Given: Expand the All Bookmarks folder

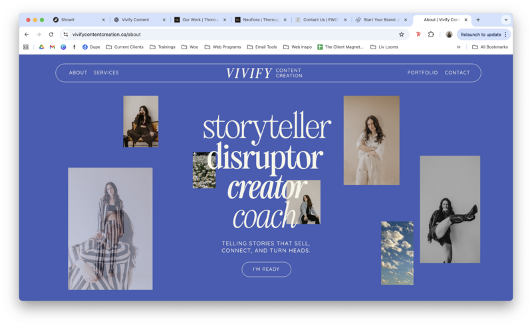Looking at the screenshot, I should [x=490, y=47].
